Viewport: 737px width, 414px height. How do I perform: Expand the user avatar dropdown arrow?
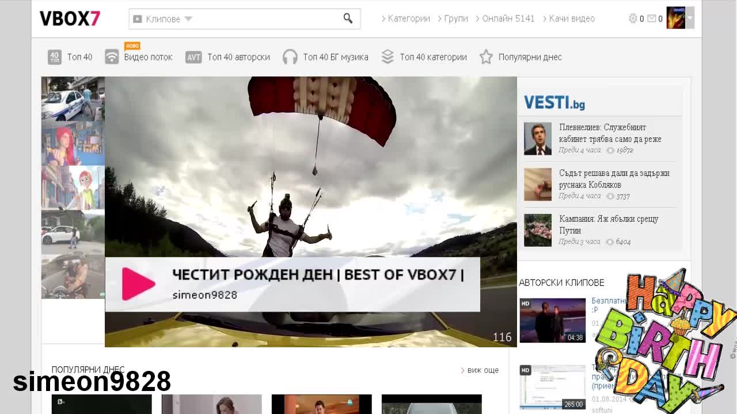(690, 18)
